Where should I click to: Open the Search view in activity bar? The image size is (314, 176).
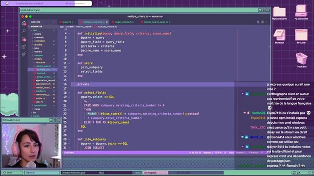(x=24, y=31)
